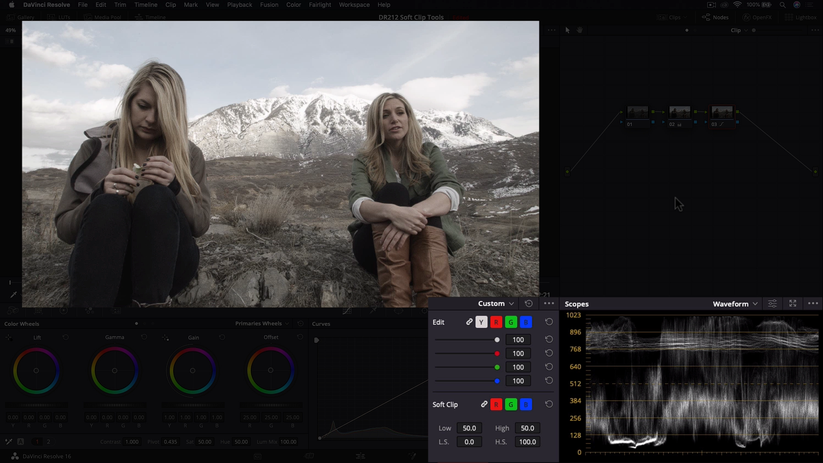Switch to Lightbox view

(x=800, y=17)
